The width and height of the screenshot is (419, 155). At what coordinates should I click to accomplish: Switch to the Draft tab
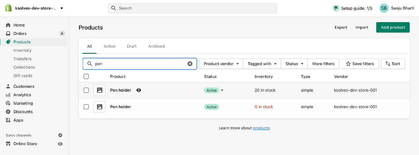(x=132, y=46)
